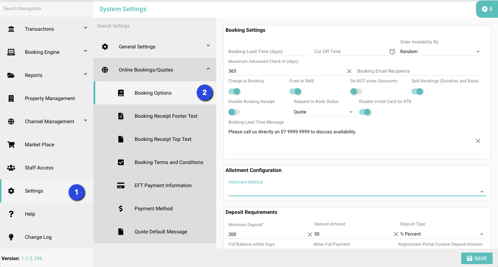Click the Booking Email Recipients field
Screen dimensions: 498x267
[x=419, y=71]
